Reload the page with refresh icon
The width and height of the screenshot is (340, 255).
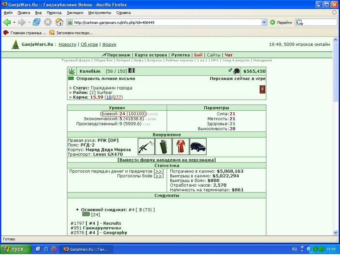tap(37, 22)
